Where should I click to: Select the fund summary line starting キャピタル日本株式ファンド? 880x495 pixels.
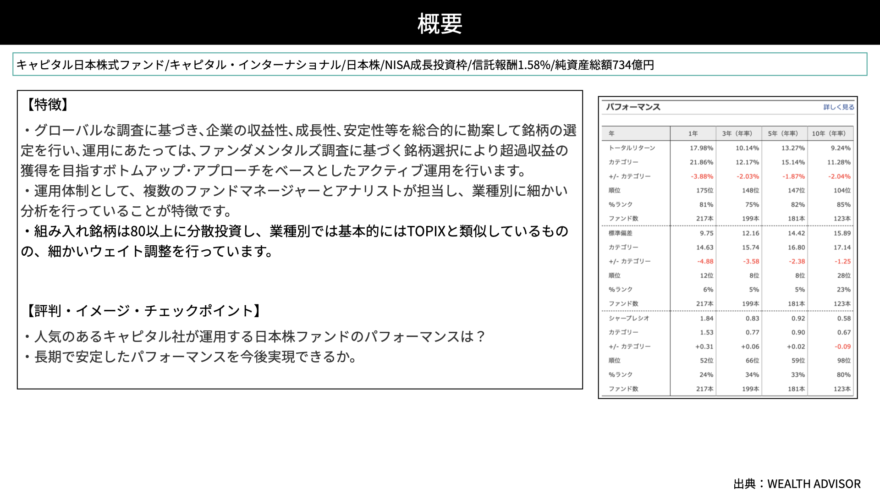tap(335, 65)
